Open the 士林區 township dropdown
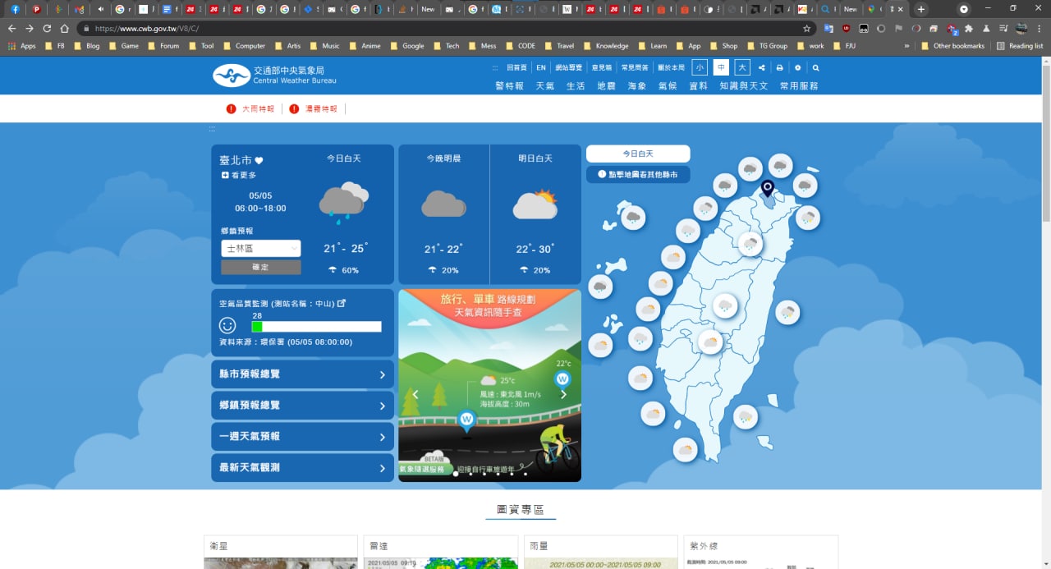Screen dimensions: 1051x569 261,248
